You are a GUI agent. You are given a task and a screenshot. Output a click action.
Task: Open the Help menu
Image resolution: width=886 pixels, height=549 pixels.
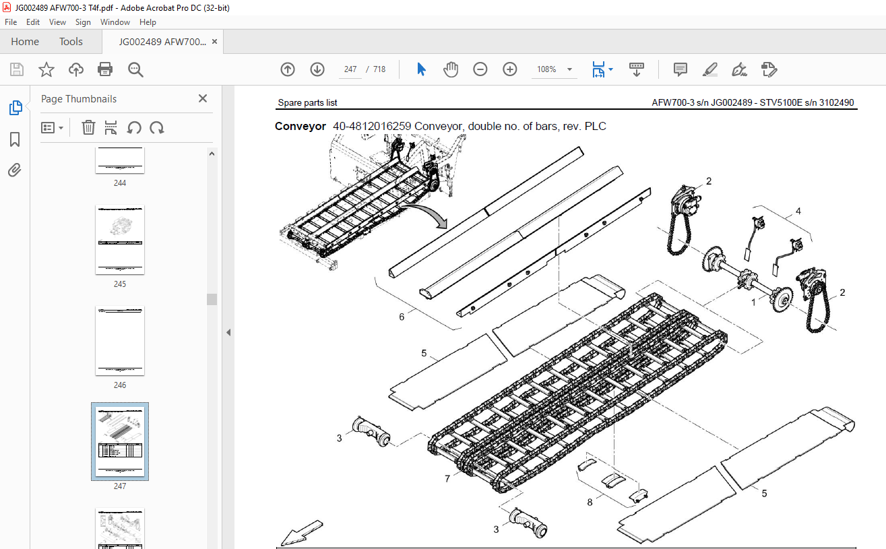coord(148,22)
